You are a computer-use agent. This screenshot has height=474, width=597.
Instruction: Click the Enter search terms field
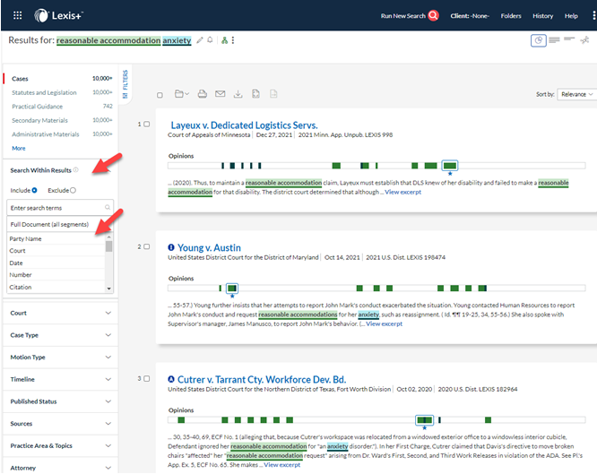tap(60, 208)
